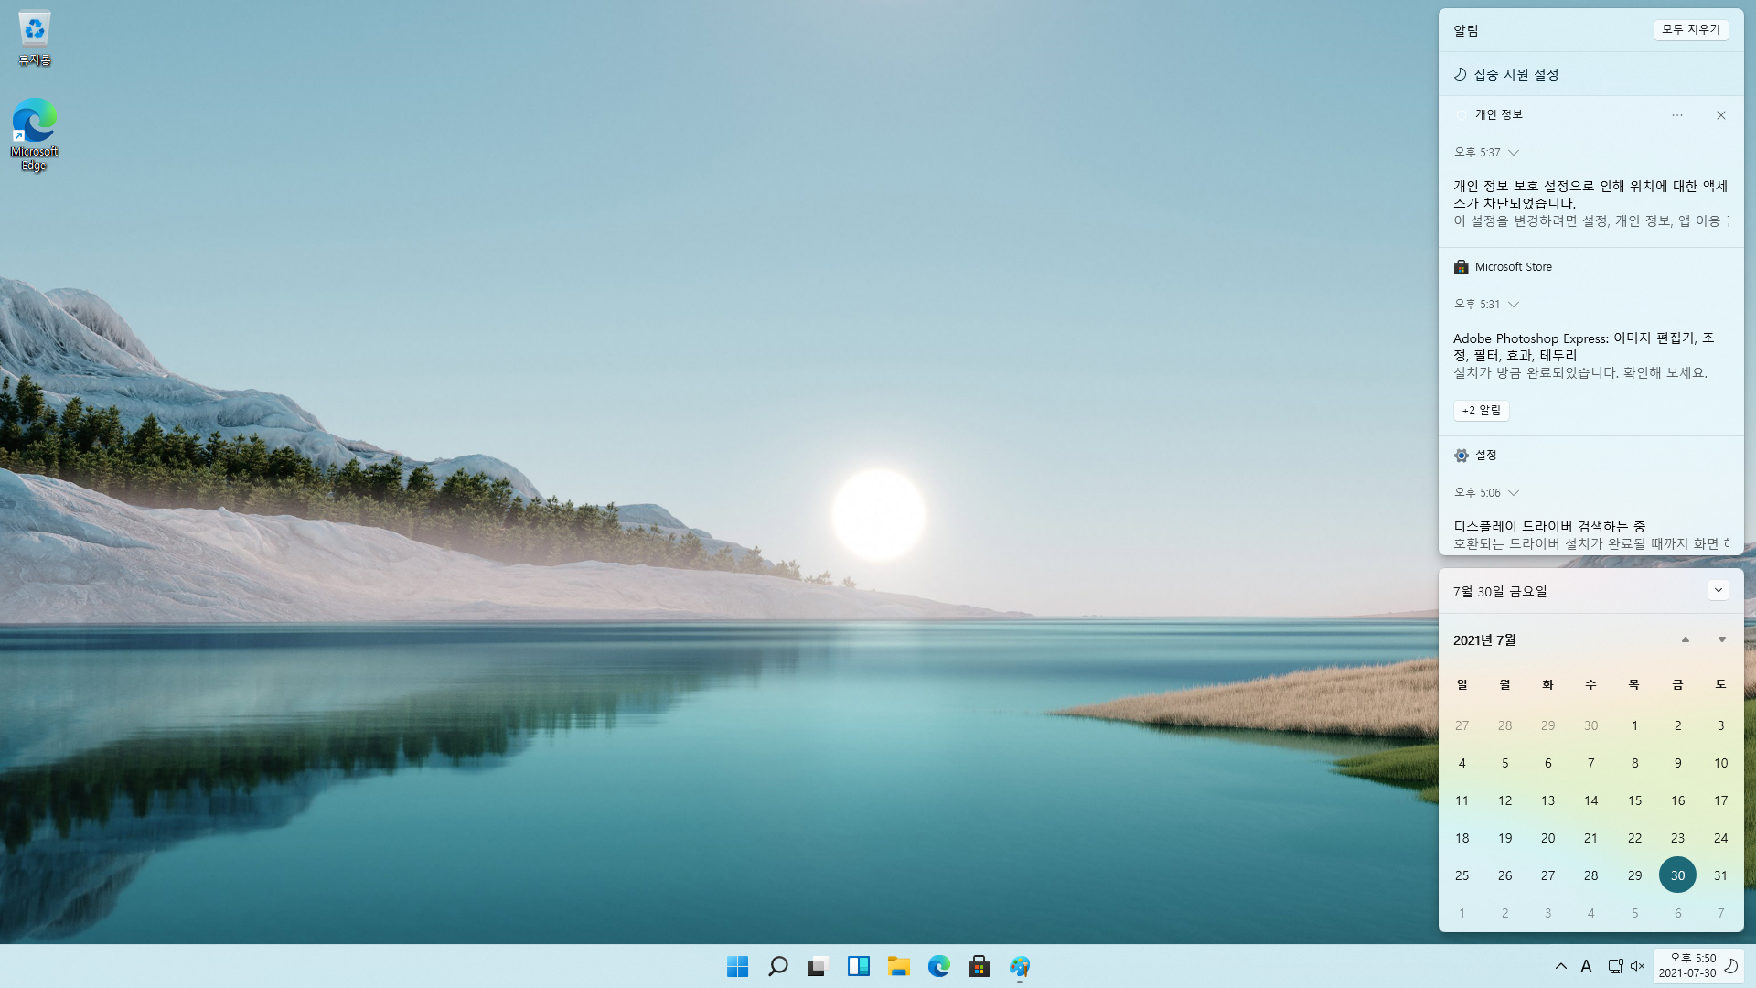1756x988 pixels.
Task: Select July 22 in calendar
Action: (1634, 838)
